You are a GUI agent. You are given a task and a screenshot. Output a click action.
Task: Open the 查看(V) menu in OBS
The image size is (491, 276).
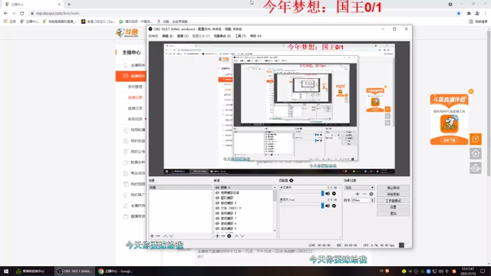[183, 36]
